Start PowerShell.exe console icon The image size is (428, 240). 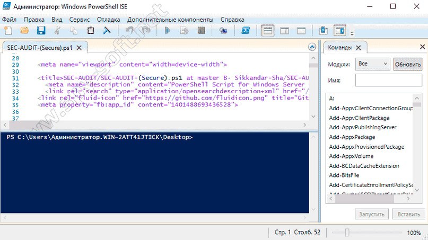pyautogui.click(x=246, y=30)
